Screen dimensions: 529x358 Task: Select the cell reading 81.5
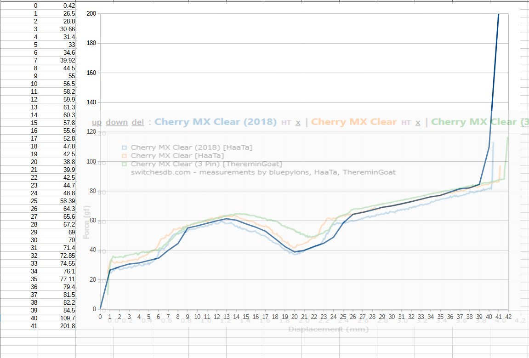pos(57,295)
